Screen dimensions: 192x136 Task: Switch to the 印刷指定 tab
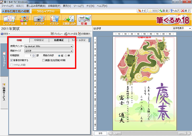click(x=39, y=40)
